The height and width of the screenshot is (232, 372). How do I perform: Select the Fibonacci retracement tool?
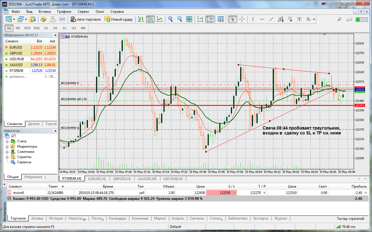(290, 19)
